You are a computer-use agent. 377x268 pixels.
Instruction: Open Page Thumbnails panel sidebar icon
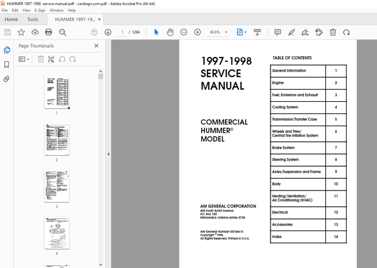pos(7,50)
